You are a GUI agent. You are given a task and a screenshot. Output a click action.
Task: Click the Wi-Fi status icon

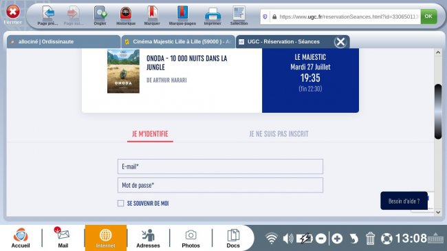pos(271,238)
